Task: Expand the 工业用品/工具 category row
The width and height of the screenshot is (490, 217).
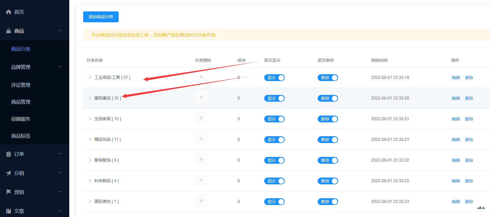Action: point(90,77)
